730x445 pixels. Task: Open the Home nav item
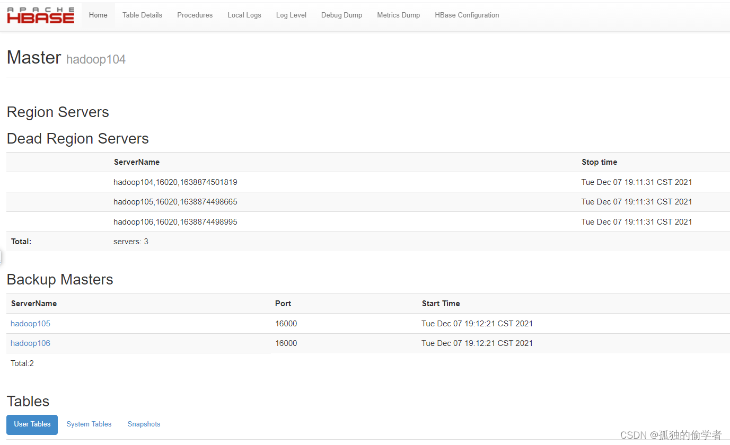[x=98, y=15]
